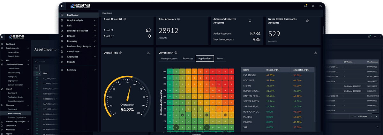383x135 pixels.
Task: Click info icon next to Overall Risk
Action: pos(120,53)
